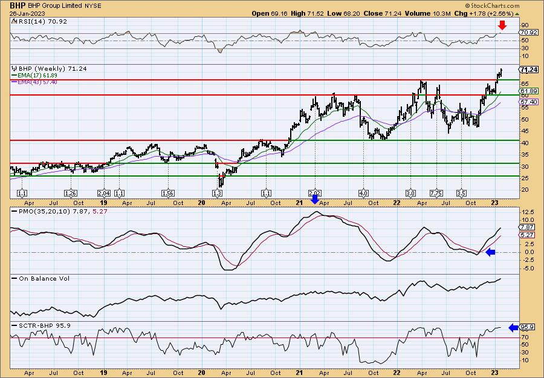The height and width of the screenshot is (378, 544).
Task: Click the 20 label on the price axis
Action: coord(525,190)
